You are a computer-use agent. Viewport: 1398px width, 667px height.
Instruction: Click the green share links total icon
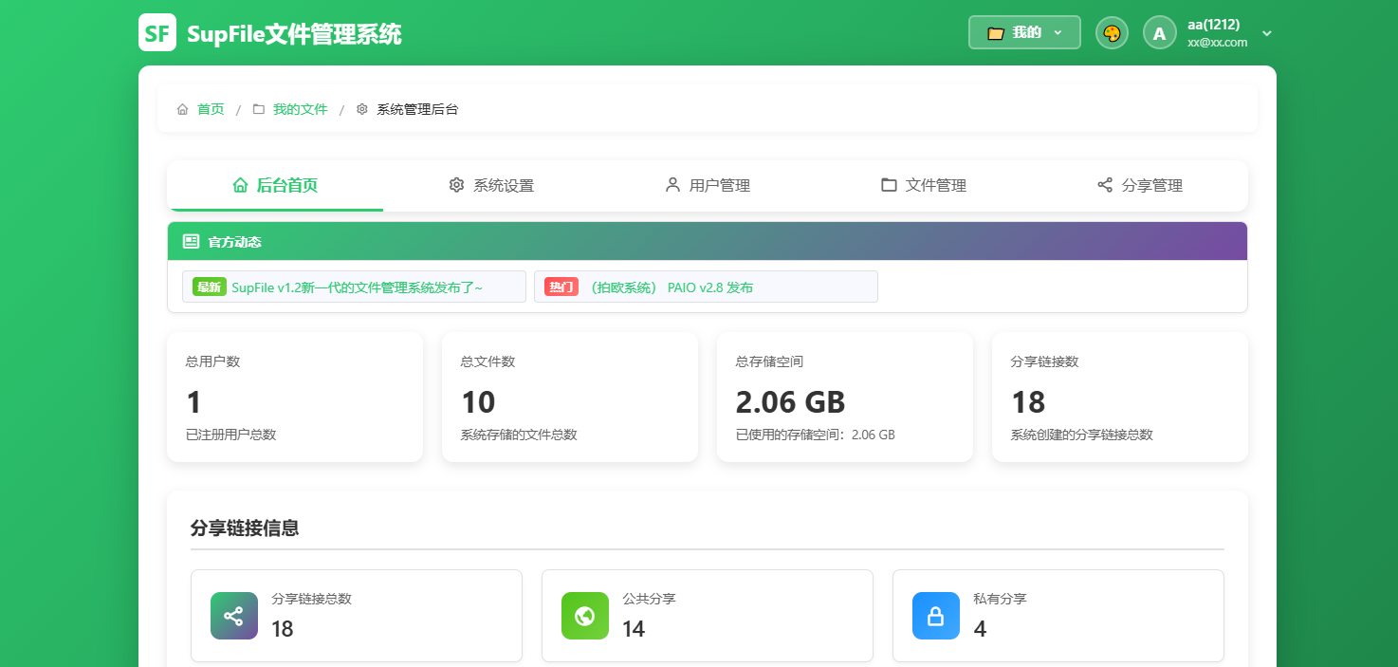[233, 616]
